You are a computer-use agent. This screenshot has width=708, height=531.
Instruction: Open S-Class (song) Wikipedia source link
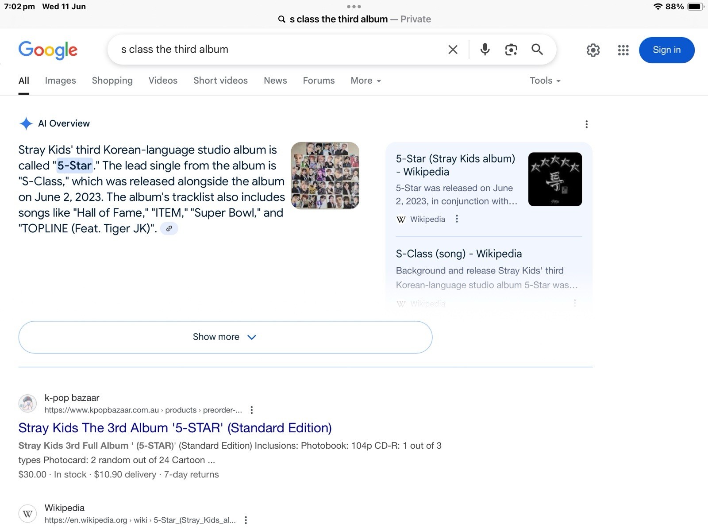pos(459,254)
